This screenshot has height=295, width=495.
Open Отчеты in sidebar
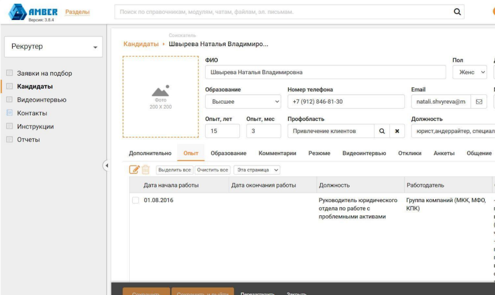click(28, 140)
